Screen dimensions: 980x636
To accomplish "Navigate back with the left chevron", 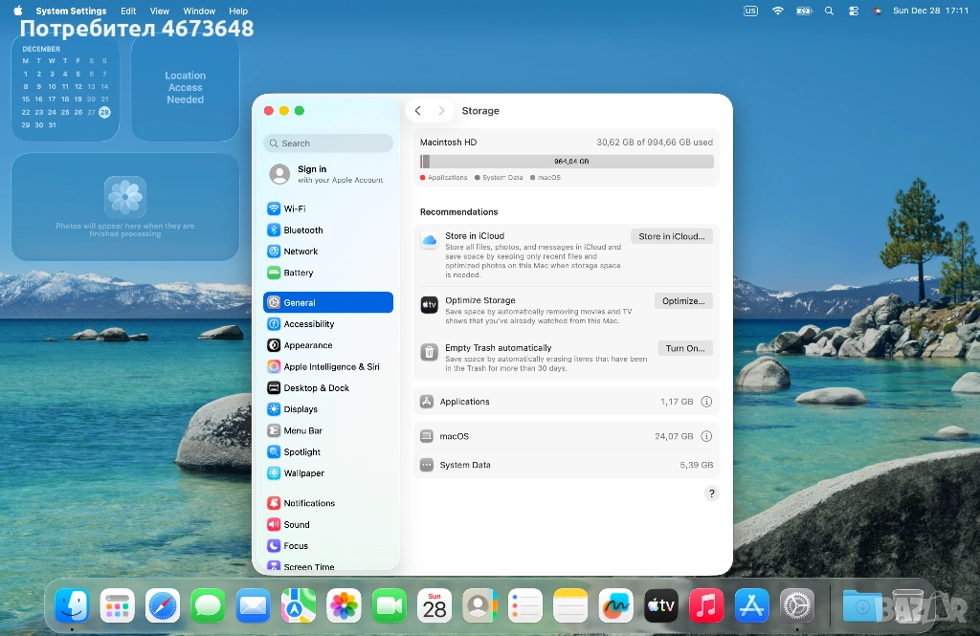I will coord(418,111).
